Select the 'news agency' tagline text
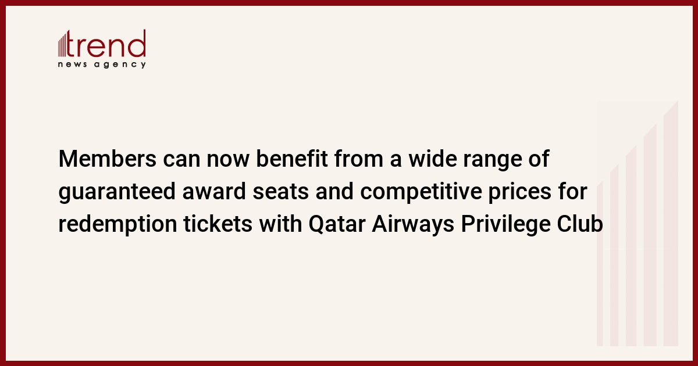698x366 pixels. coord(102,64)
